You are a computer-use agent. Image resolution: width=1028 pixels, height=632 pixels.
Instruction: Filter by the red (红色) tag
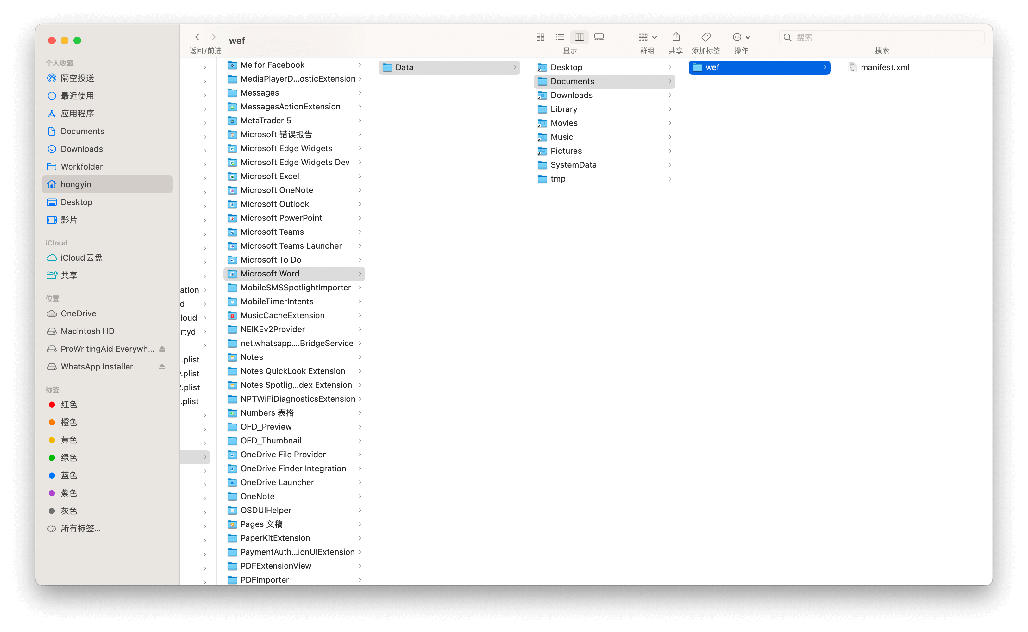coord(107,405)
